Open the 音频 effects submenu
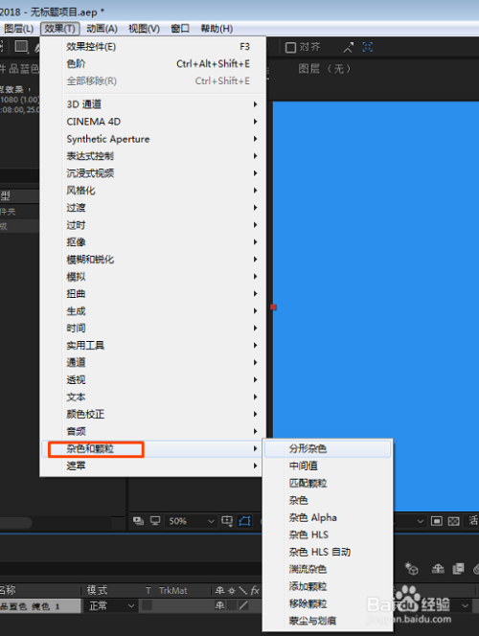This screenshot has width=479, height=636. coord(153,432)
